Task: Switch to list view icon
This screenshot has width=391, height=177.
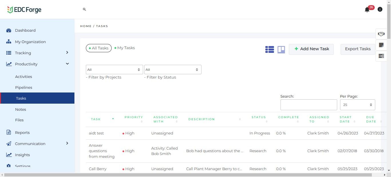Action: pyautogui.click(x=269, y=50)
